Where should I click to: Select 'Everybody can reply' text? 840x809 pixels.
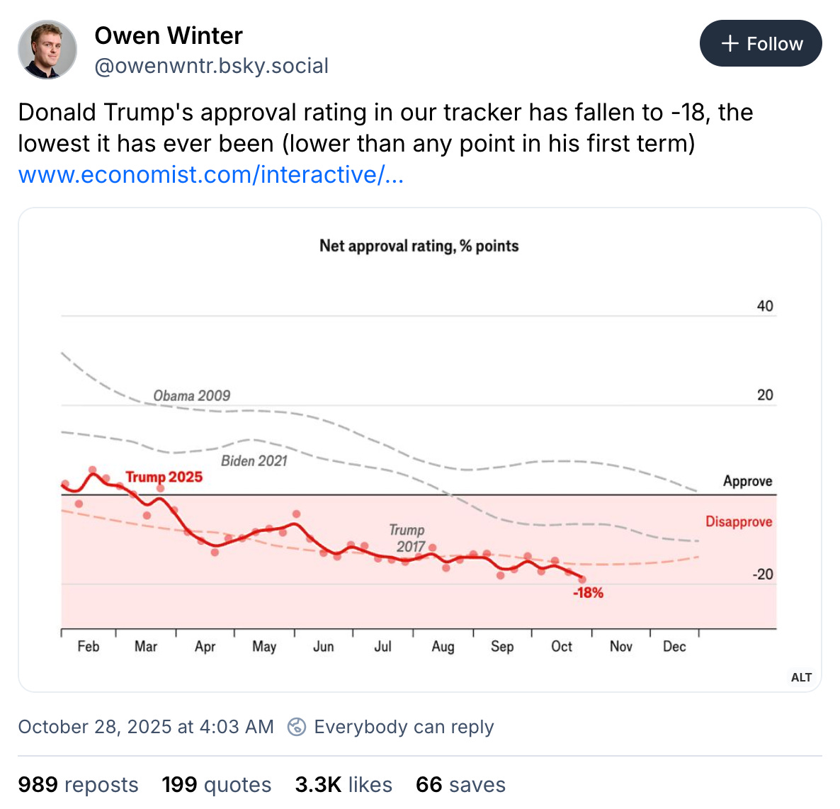coord(404,727)
